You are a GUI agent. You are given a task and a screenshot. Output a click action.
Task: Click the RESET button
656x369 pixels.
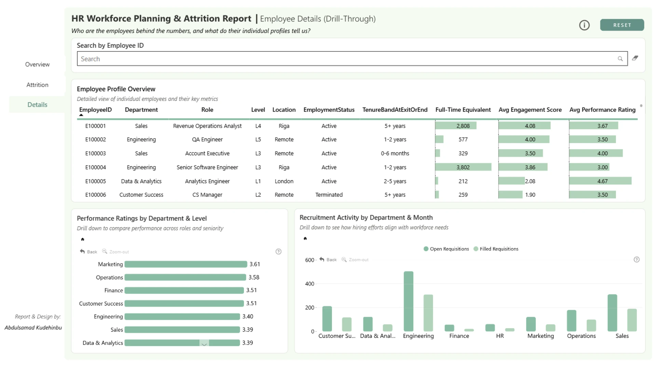tap(622, 25)
